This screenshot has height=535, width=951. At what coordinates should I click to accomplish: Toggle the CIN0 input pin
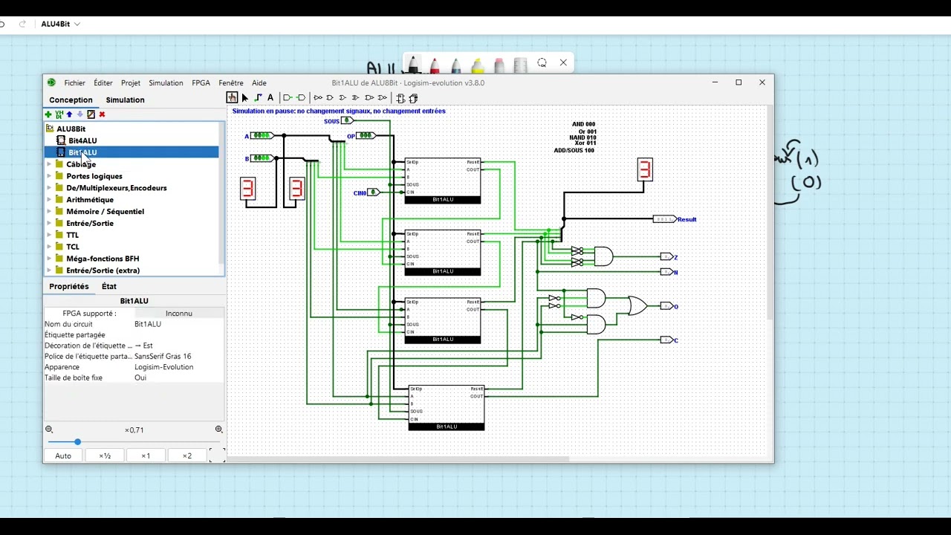374,192
